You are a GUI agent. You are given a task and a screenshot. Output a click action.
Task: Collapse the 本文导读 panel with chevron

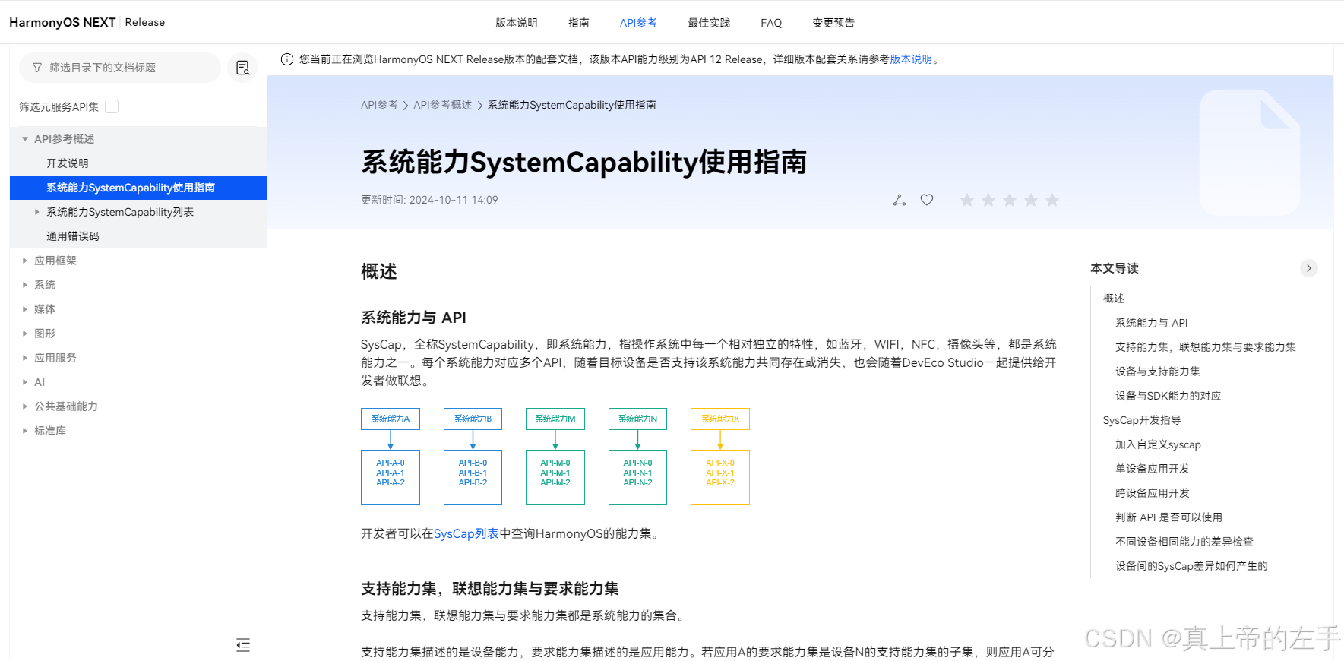pyautogui.click(x=1308, y=268)
